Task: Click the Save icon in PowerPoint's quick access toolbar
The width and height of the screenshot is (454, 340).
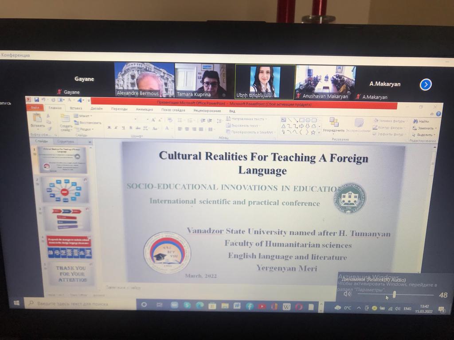Action: pyautogui.click(x=36, y=100)
